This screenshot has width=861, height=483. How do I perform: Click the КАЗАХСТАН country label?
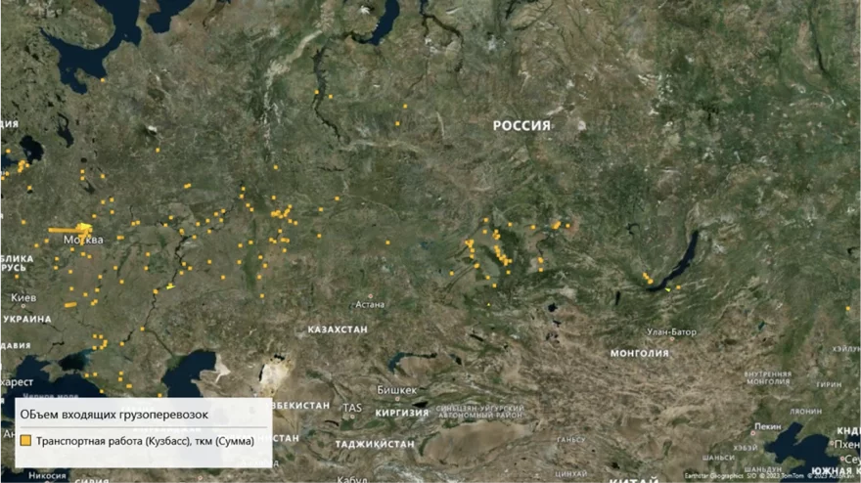pos(338,329)
